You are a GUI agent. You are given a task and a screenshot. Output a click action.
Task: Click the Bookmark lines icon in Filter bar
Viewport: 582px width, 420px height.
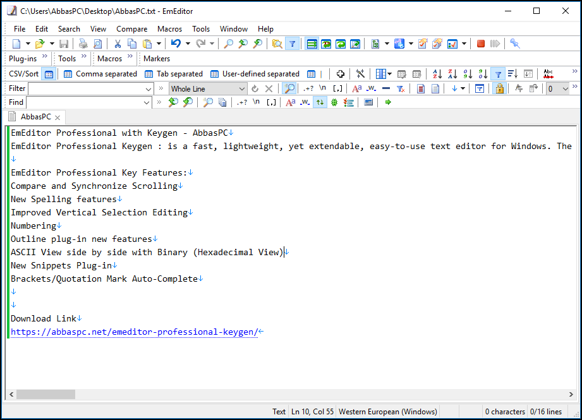(x=420, y=88)
